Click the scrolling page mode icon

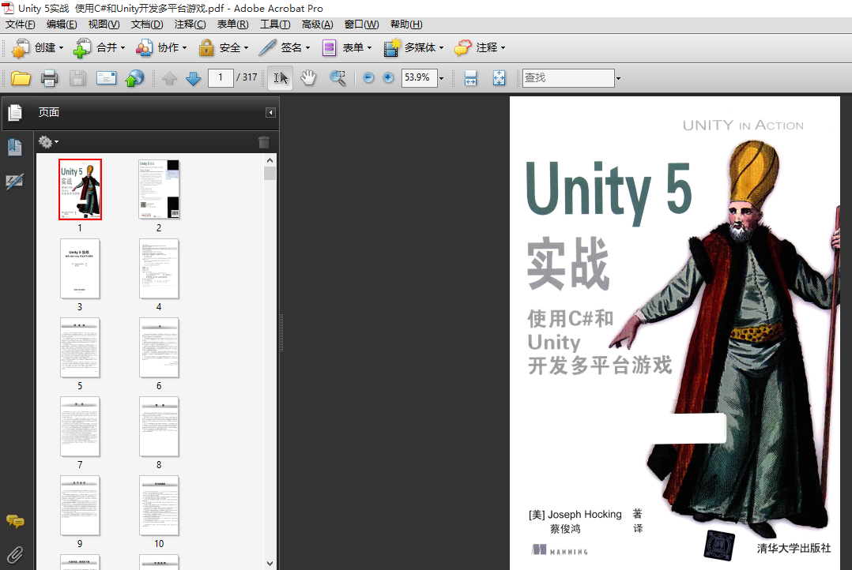(x=470, y=78)
